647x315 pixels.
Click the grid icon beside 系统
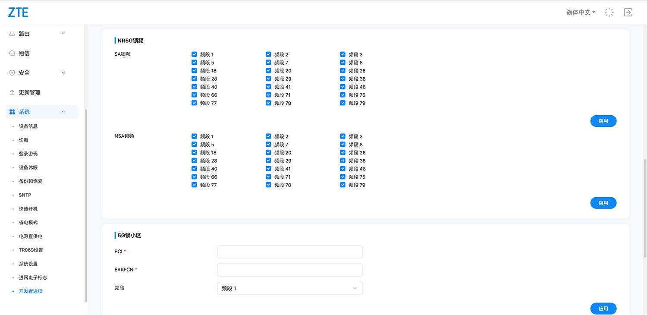[12, 112]
